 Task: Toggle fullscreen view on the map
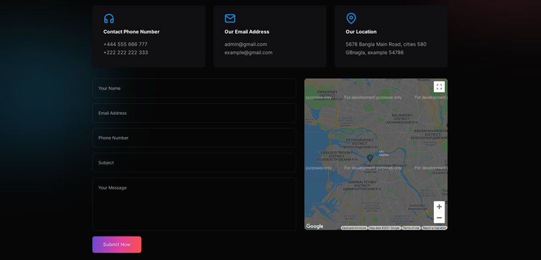point(439,87)
